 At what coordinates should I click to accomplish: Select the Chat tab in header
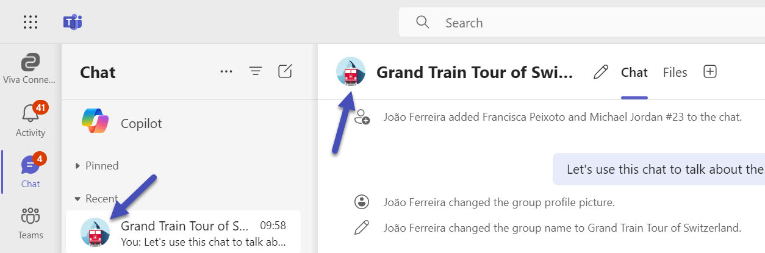click(634, 73)
